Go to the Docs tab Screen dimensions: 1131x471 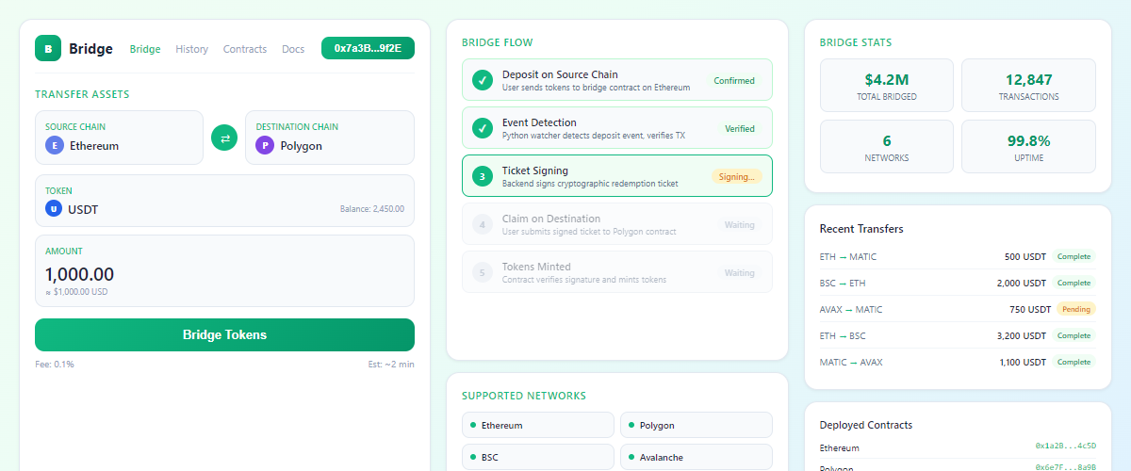(293, 49)
